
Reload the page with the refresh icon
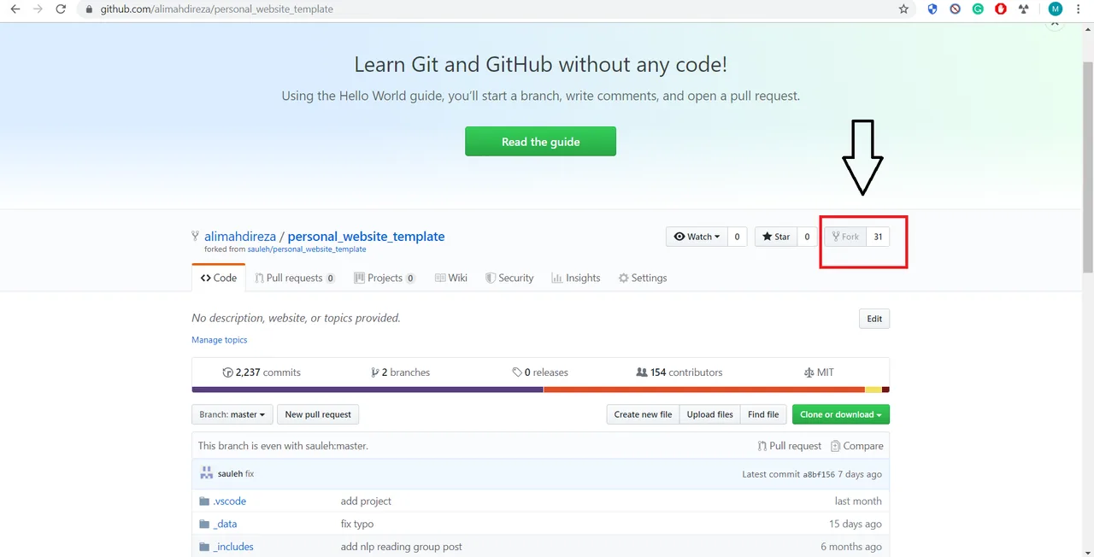click(61, 9)
